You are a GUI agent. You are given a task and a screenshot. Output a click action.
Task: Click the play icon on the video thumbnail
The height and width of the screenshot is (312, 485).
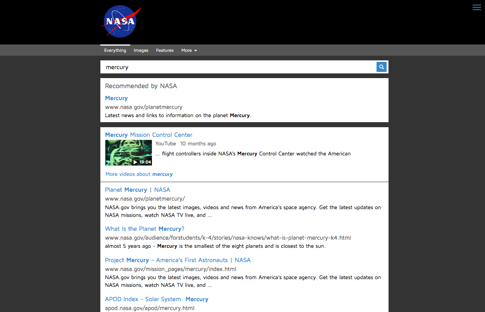coord(134,162)
